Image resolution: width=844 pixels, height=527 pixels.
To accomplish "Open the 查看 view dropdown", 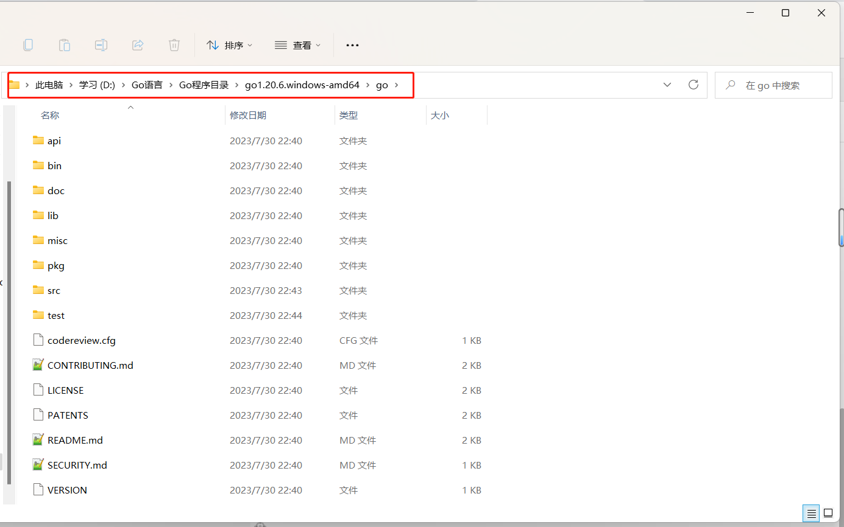I will 297,45.
